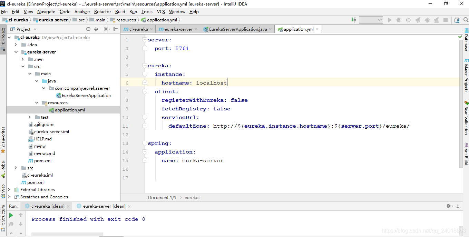Open the run configuration combo box

click(x=371, y=20)
